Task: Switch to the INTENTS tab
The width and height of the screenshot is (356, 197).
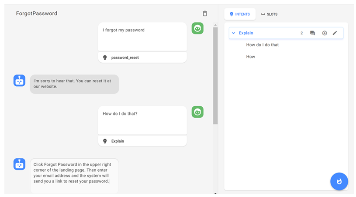Action: tap(240, 14)
